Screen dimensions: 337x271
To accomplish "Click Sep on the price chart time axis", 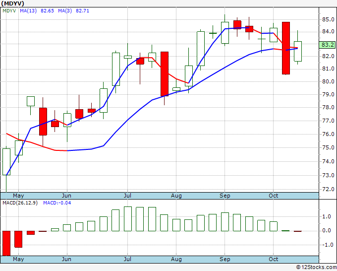I will click(225, 196).
